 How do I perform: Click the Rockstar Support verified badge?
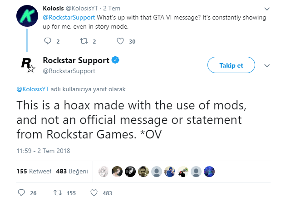[x=116, y=61]
